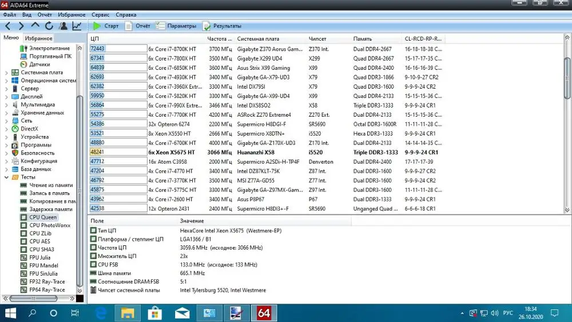
Task: Expand the Дисплей node
Action: click(6, 97)
